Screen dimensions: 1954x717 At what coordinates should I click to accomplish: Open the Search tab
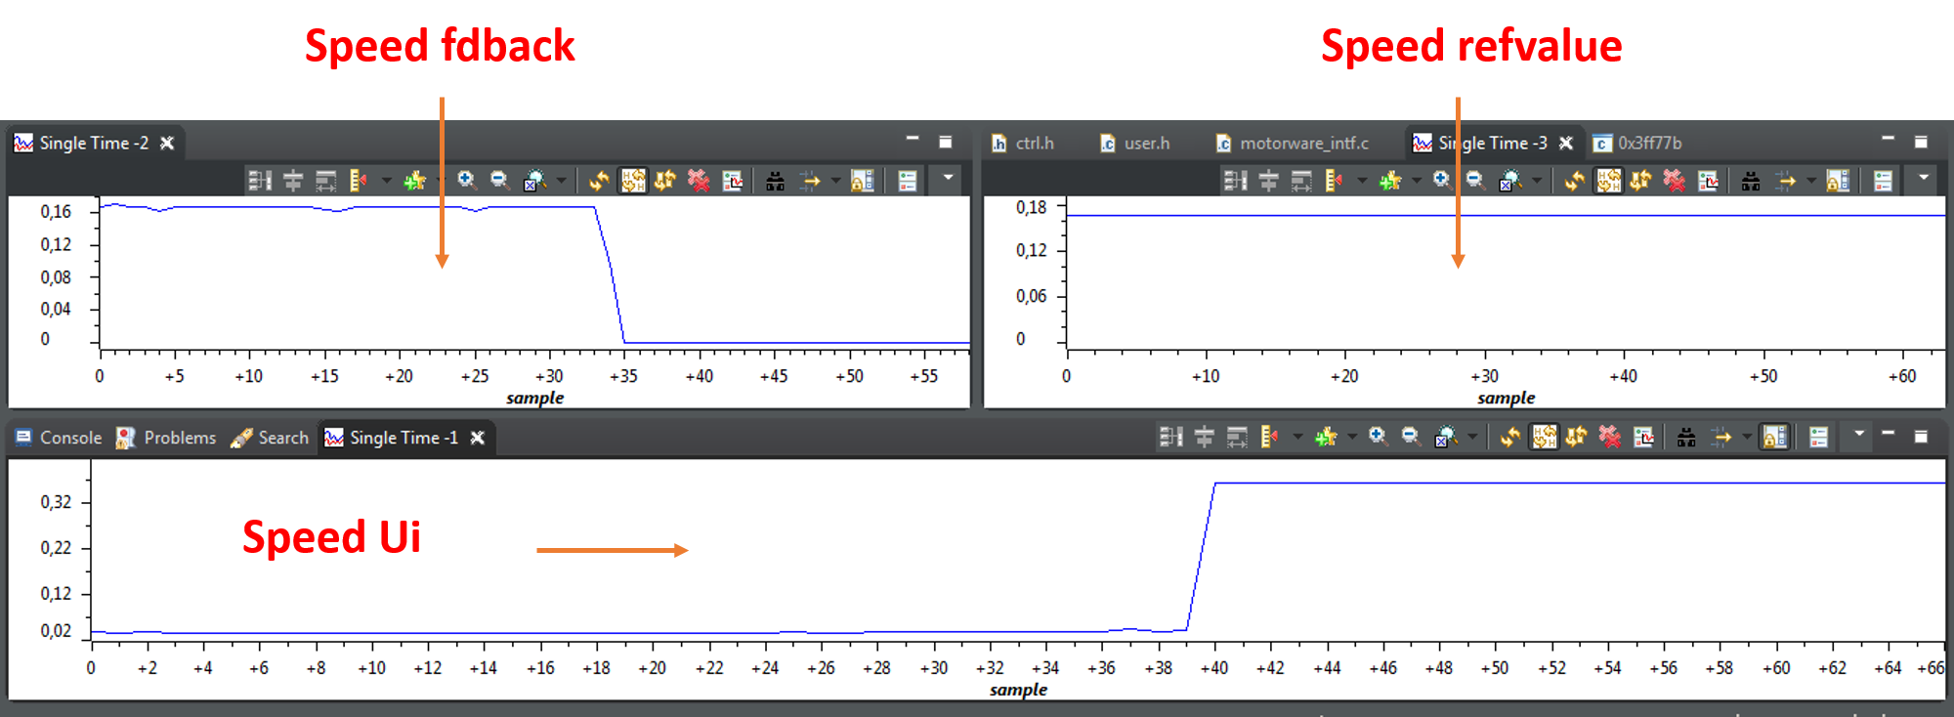pos(270,438)
